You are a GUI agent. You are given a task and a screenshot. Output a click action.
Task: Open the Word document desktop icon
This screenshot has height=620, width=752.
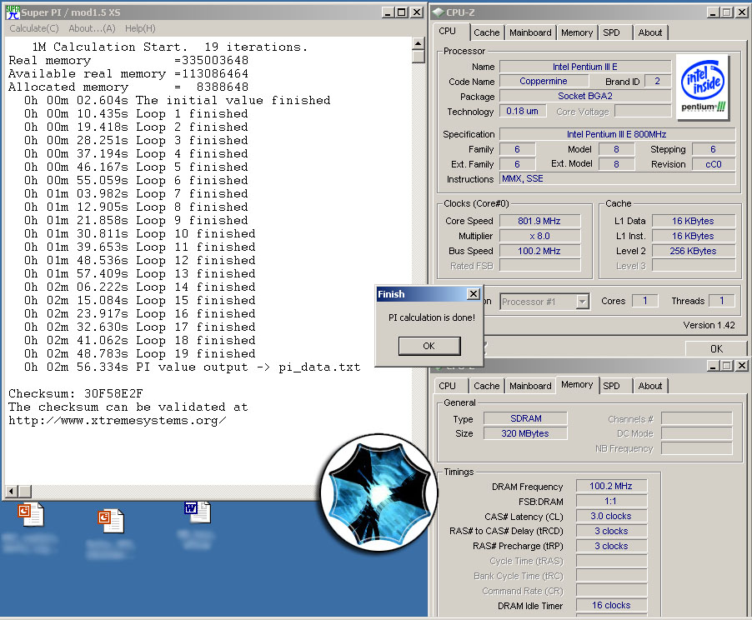[x=197, y=512]
